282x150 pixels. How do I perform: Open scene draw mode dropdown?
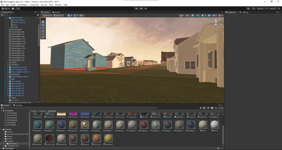click(x=181, y=15)
